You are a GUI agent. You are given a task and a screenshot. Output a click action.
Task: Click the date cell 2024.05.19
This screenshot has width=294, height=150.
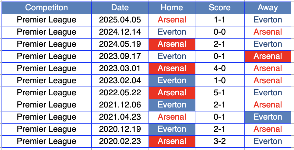[120, 44]
